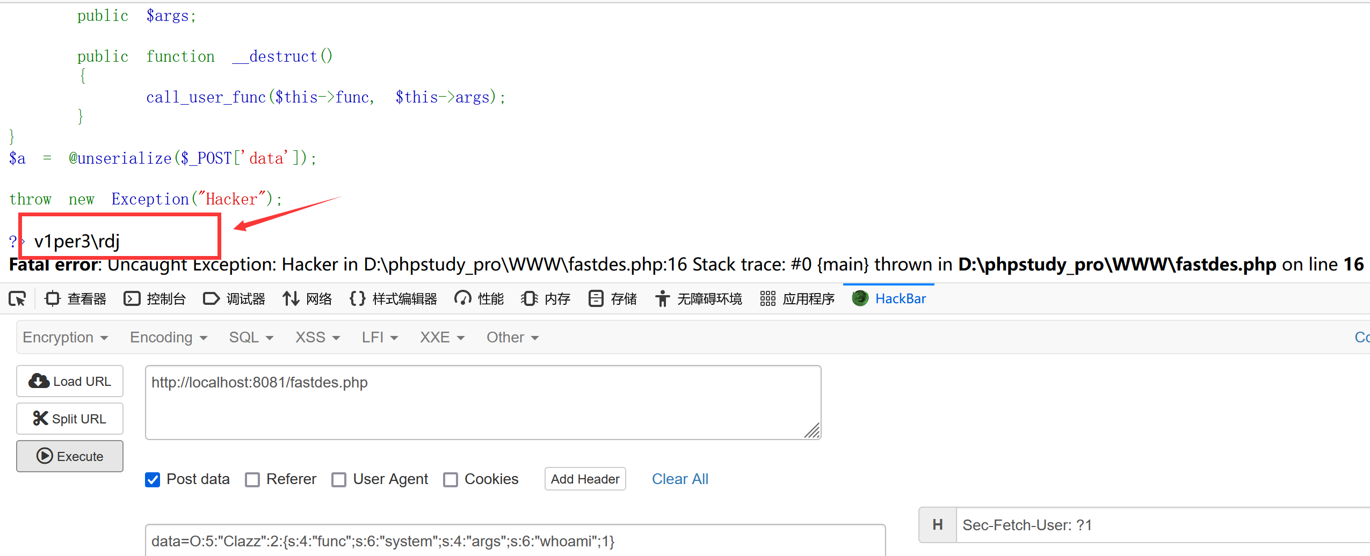The height and width of the screenshot is (556, 1370).
Task: Open the Performance (性能) panel
Action: pyautogui.click(x=479, y=298)
